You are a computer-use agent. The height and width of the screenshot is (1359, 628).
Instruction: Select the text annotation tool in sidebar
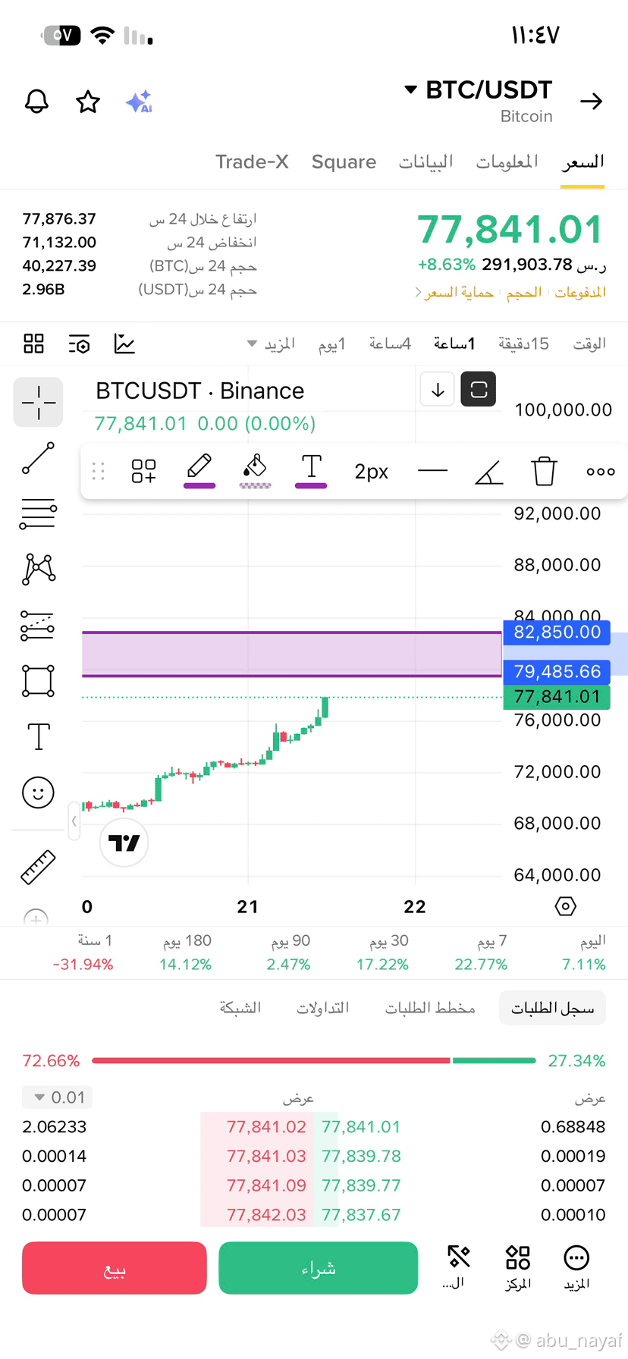coord(39,736)
